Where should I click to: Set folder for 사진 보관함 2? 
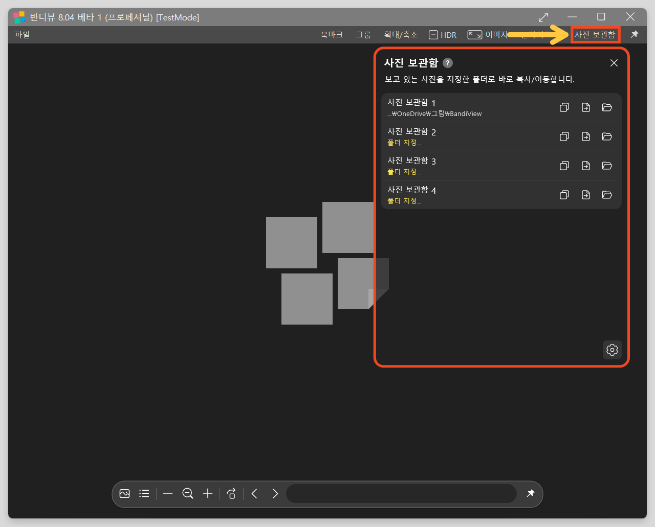click(404, 143)
